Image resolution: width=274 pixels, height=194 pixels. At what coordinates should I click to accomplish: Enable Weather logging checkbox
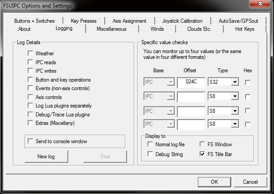coord(30,53)
